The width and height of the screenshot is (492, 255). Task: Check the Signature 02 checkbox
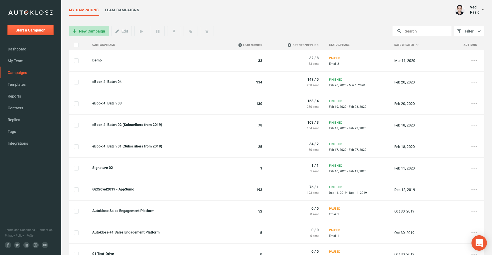click(x=76, y=168)
